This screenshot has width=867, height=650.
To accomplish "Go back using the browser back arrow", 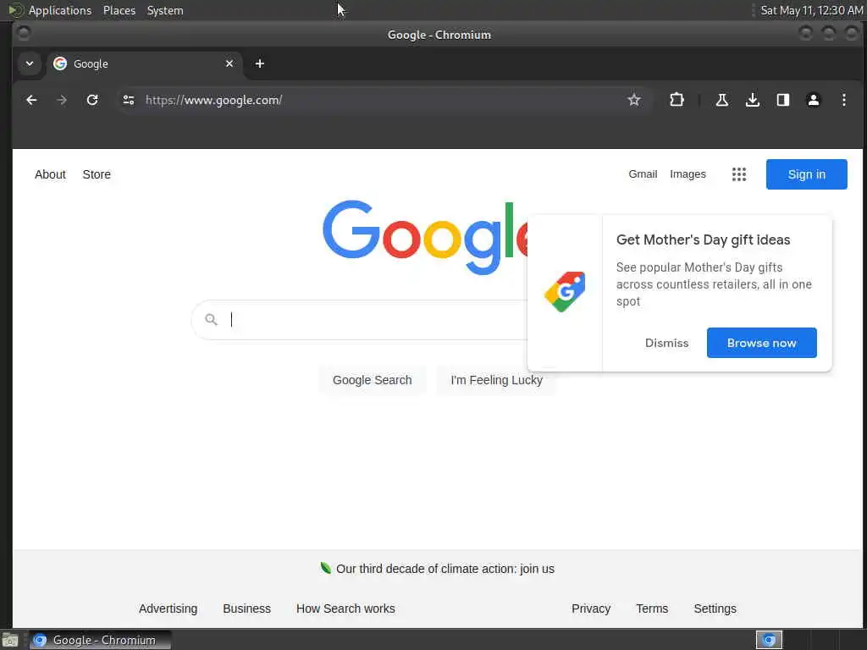I will [x=31, y=100].
